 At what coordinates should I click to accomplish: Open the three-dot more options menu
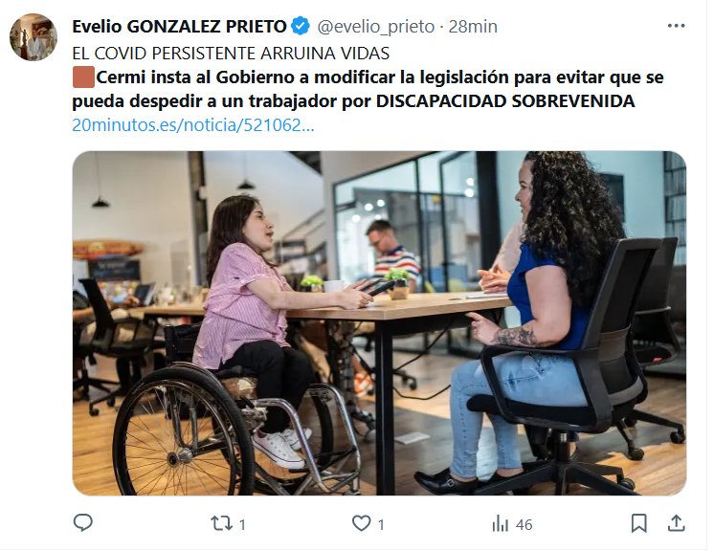677,26
